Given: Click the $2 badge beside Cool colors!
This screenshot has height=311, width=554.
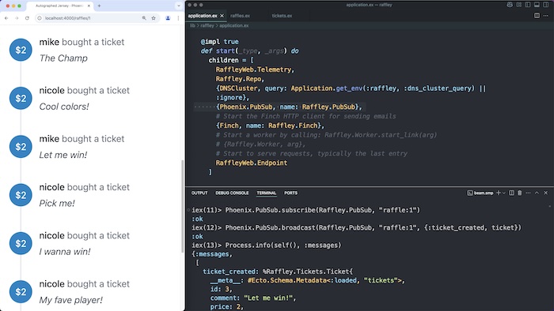Looking at the screenshot, I should pyautogui.click(x=21, y=98).
